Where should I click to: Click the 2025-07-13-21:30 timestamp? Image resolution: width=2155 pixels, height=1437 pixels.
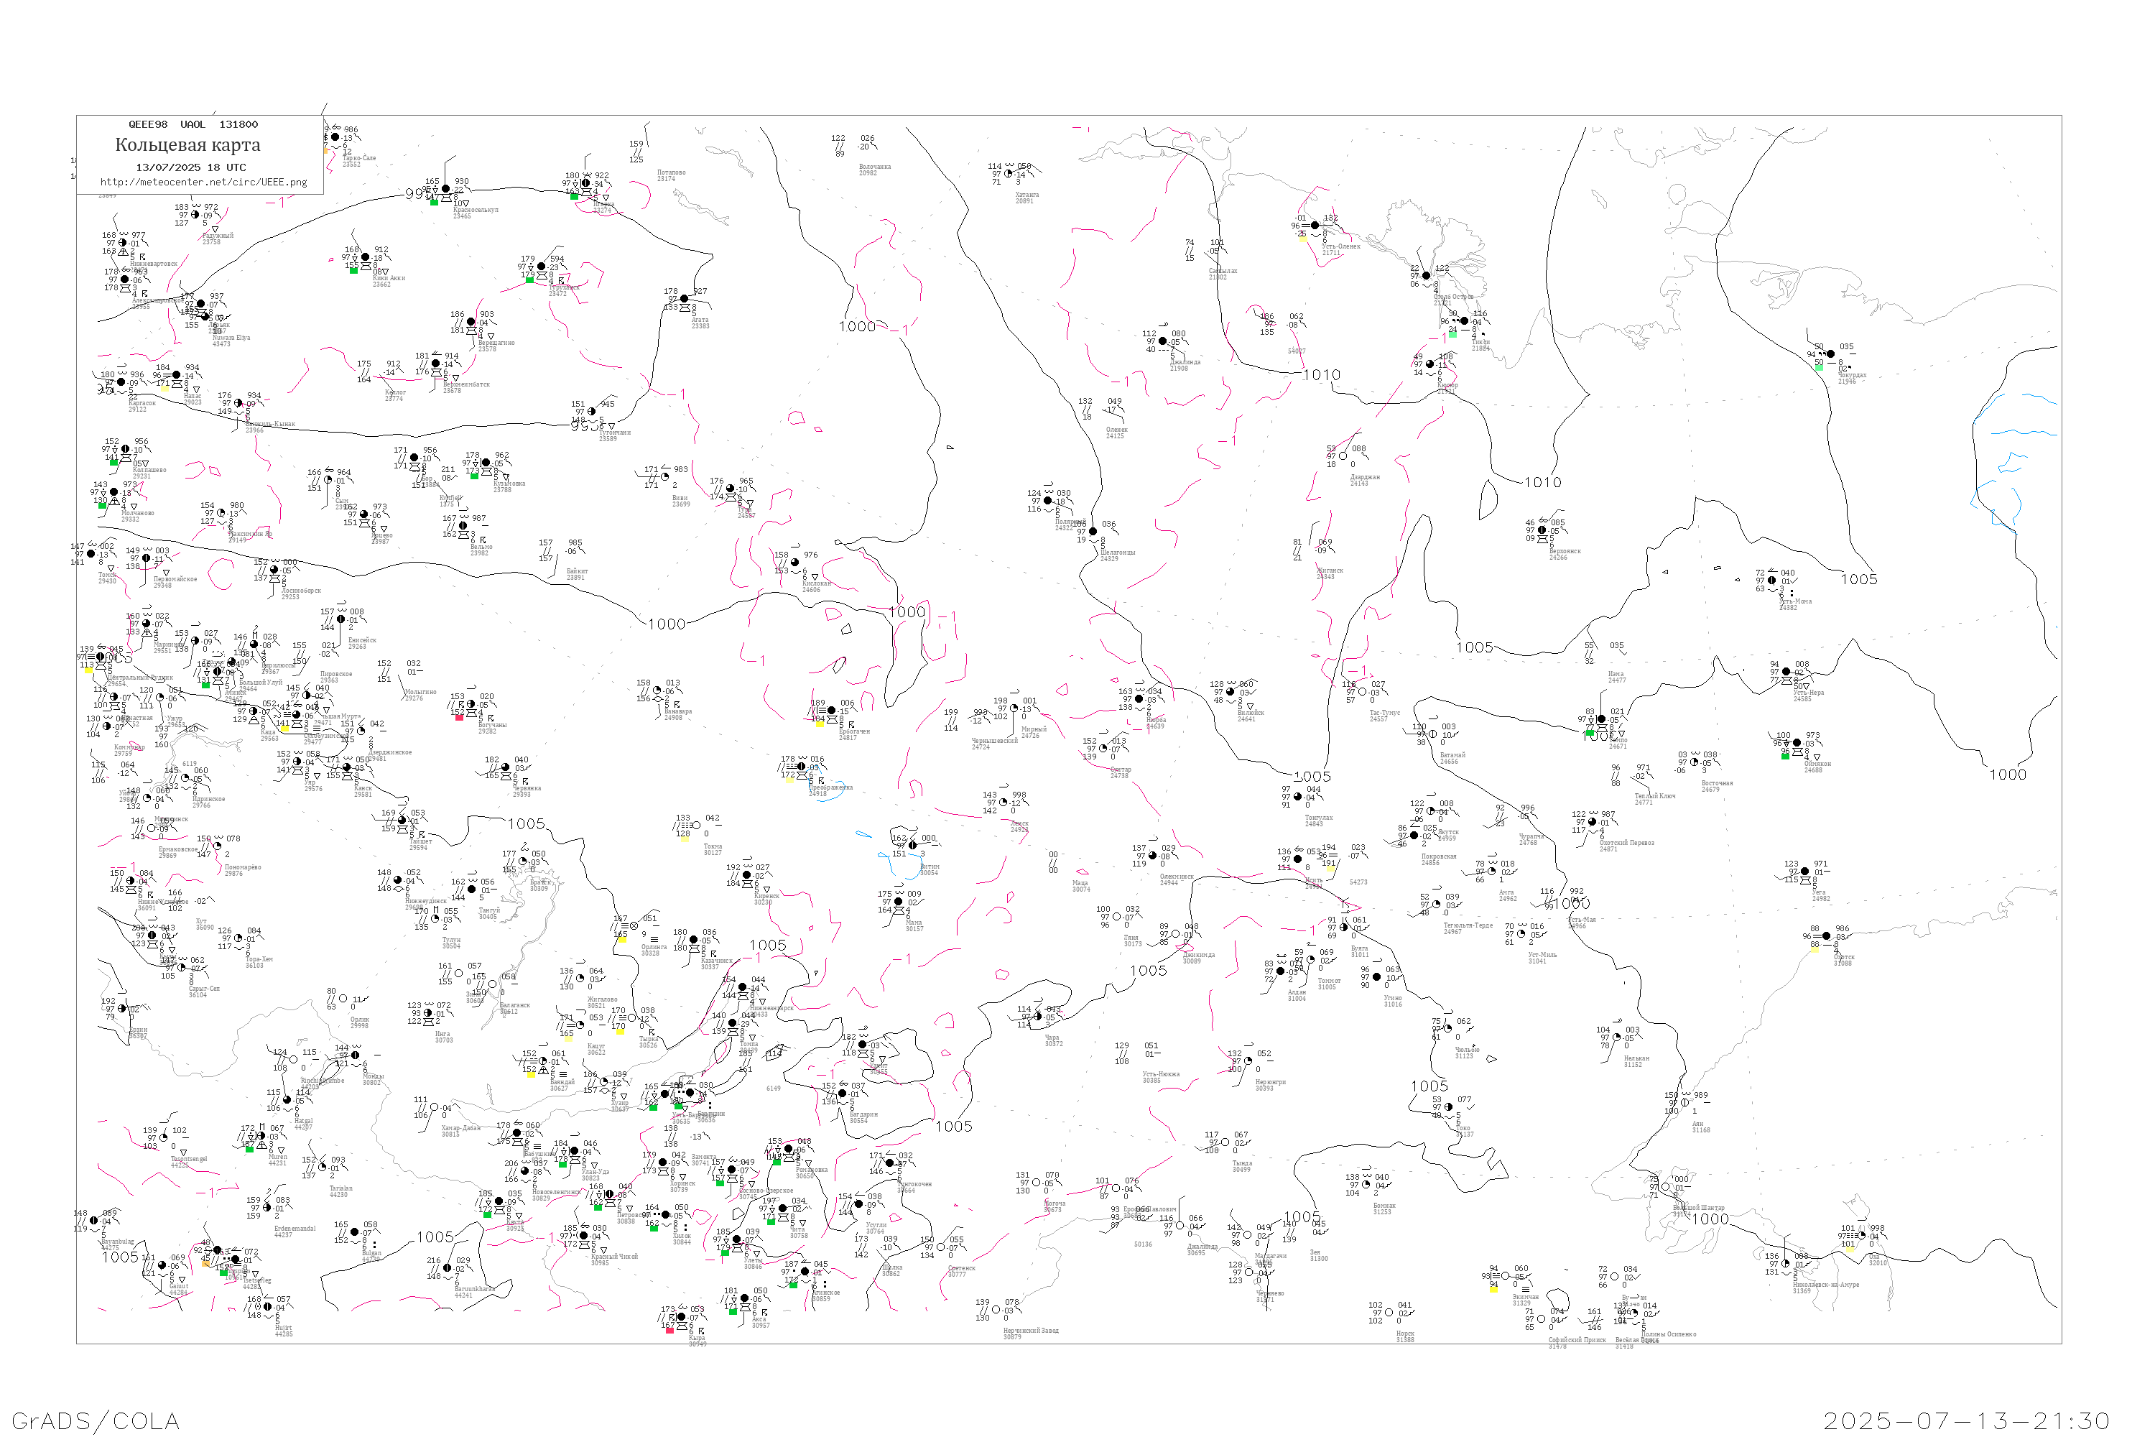click(1966, 1420)
